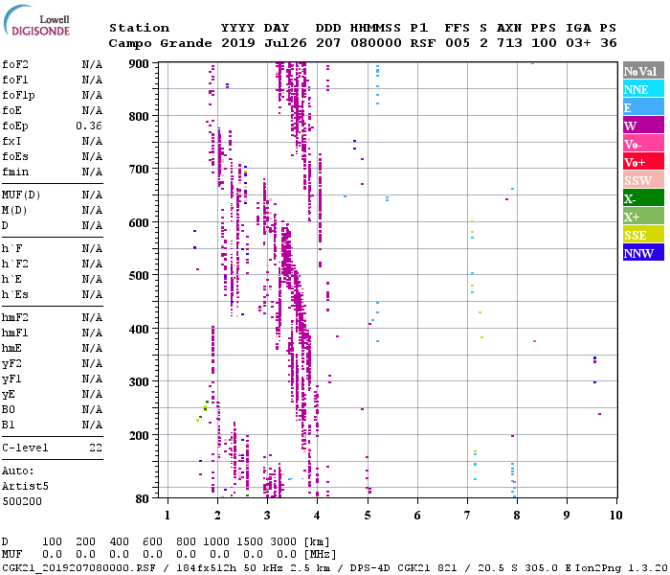670x575 pixels.
Task: Click the time value 080000
Action: 376,43
